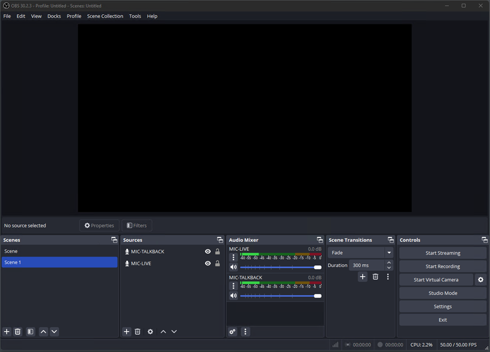Click Start Recording button
The width and height of the screenshot is (490, 352).
click(x=442, y=267)
